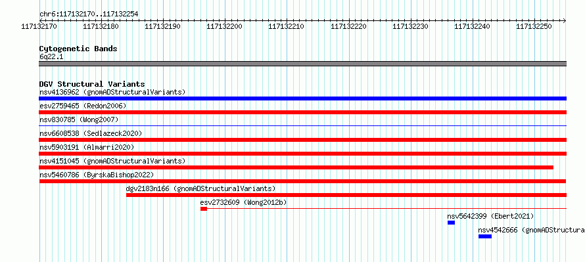This screenshot has width=585, height=262.
Task: Click ruler position 117132180
Action: pos(101,27)
